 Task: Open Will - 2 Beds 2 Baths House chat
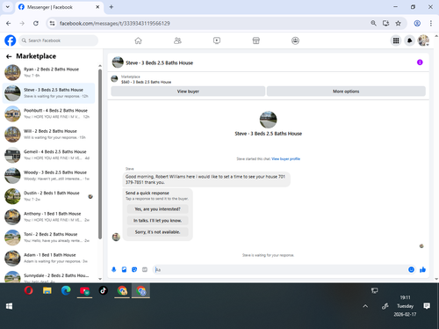tap(48, 135)
